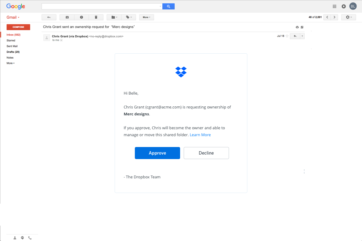
Task: Open the Sent Mail folder
Action: coord(12,46)
